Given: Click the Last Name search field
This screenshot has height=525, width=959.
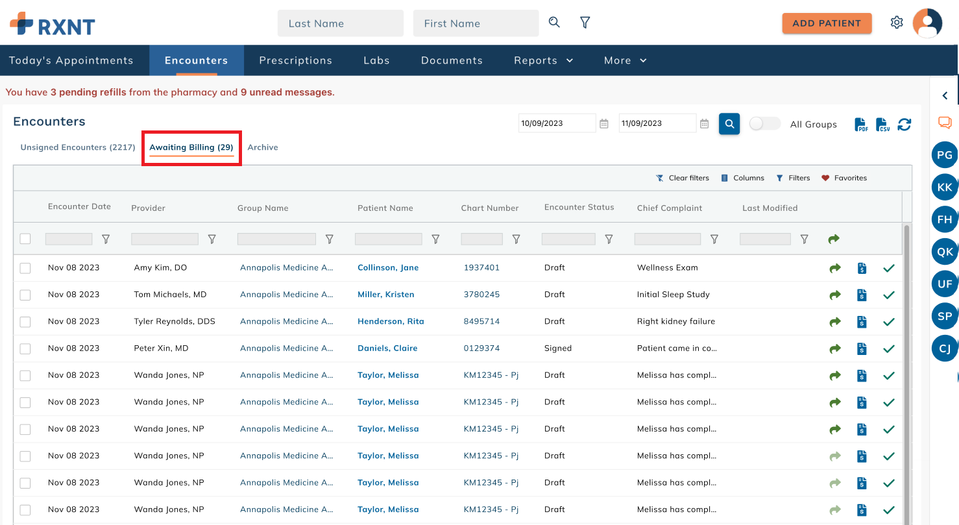Looking at the screenshot, I should point(341,23).
